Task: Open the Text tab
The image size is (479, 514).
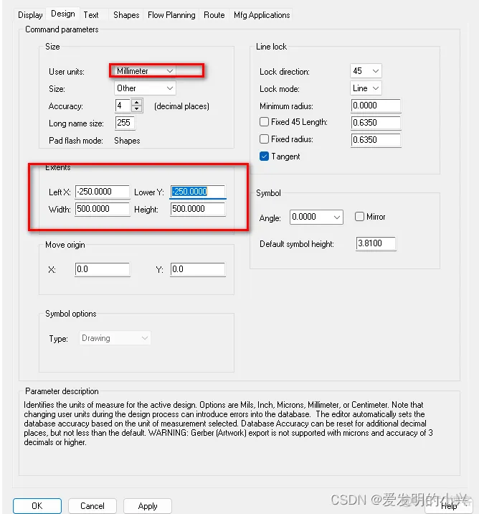Action: (x=91, y=14)
